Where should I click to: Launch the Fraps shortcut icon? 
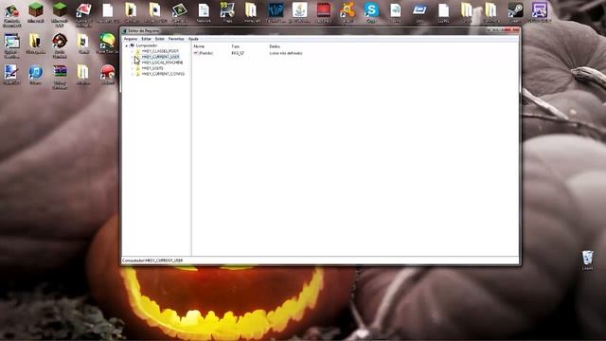point(227,9)
